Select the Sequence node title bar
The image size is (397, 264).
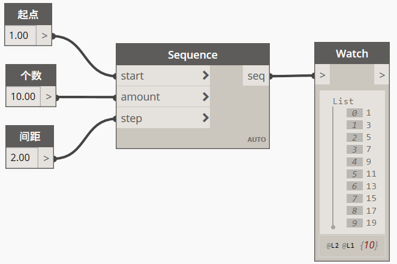point(193,54)
